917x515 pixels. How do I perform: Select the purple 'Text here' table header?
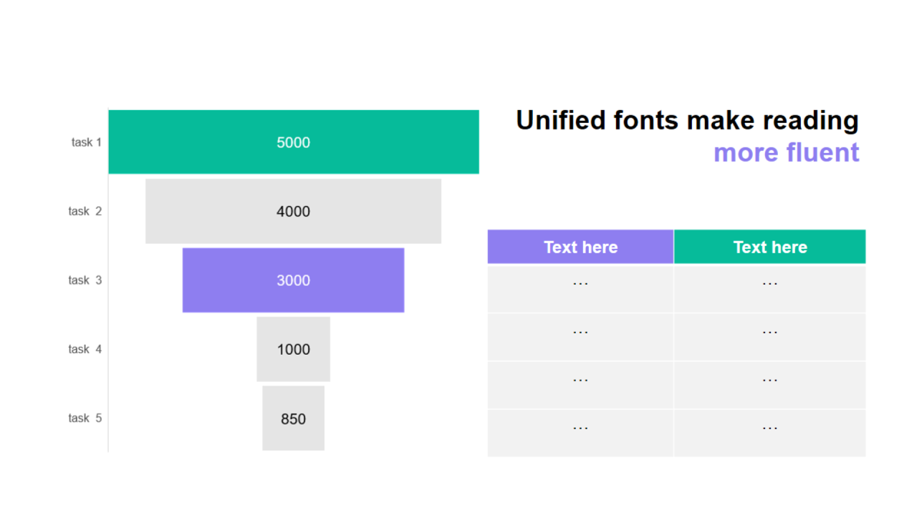(x=580, y=247)
